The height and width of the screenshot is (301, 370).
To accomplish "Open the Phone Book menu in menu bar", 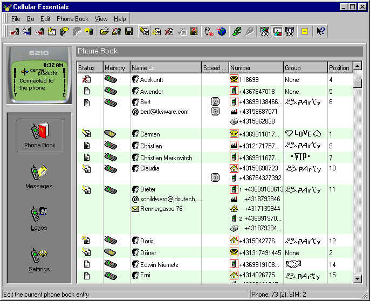I will click(x=72, y=19).
